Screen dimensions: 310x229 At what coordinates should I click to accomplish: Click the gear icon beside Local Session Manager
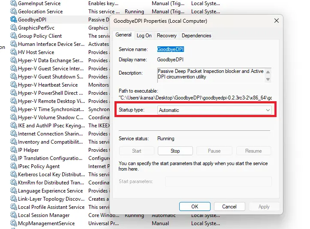(x=13, y=215)
